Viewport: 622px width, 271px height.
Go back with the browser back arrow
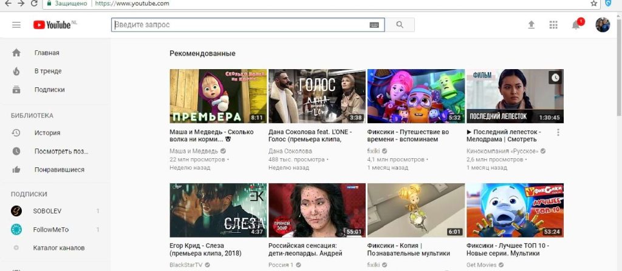[7, 4]
